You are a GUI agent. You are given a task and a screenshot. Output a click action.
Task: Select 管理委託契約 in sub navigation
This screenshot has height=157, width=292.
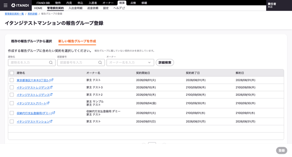click(x=55, y=8)
